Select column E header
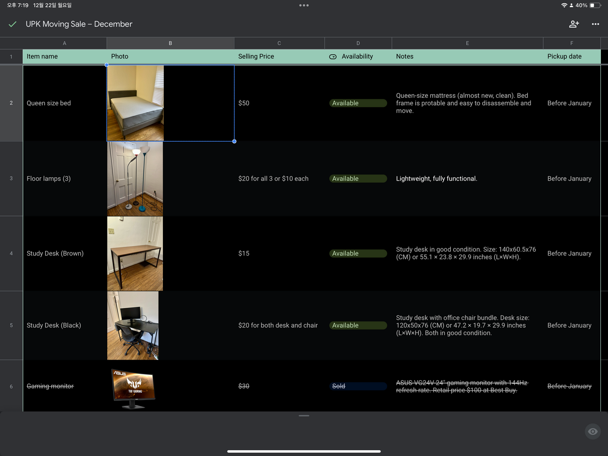The image size is (608, 456). coord(467,43)
